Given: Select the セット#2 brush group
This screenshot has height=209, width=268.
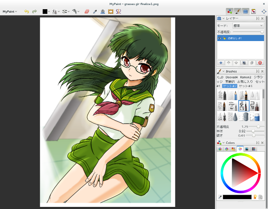Looking at the screenshot, I should click(x=230, y=86).
